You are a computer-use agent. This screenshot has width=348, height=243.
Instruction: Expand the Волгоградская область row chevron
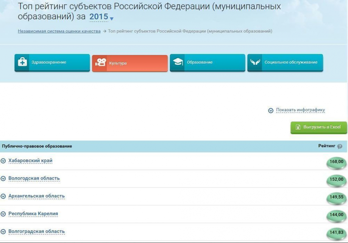coord(3,231)
